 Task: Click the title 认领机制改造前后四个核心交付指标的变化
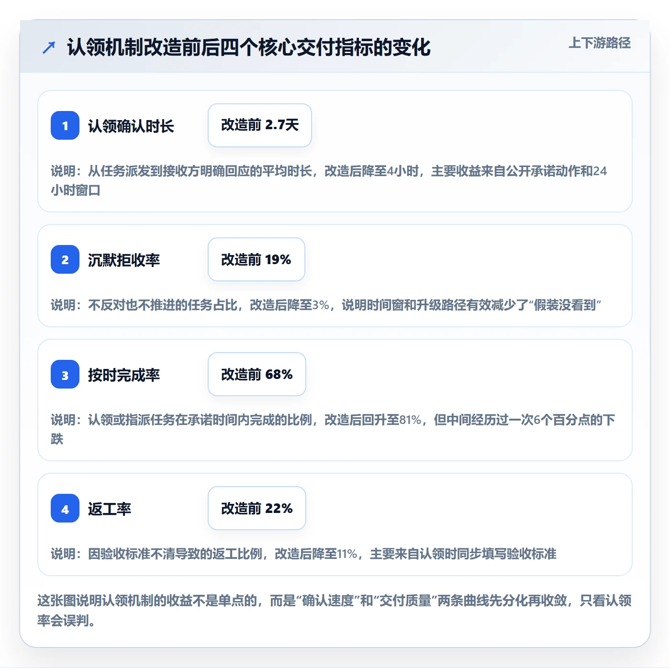click(x=249, y=47)
